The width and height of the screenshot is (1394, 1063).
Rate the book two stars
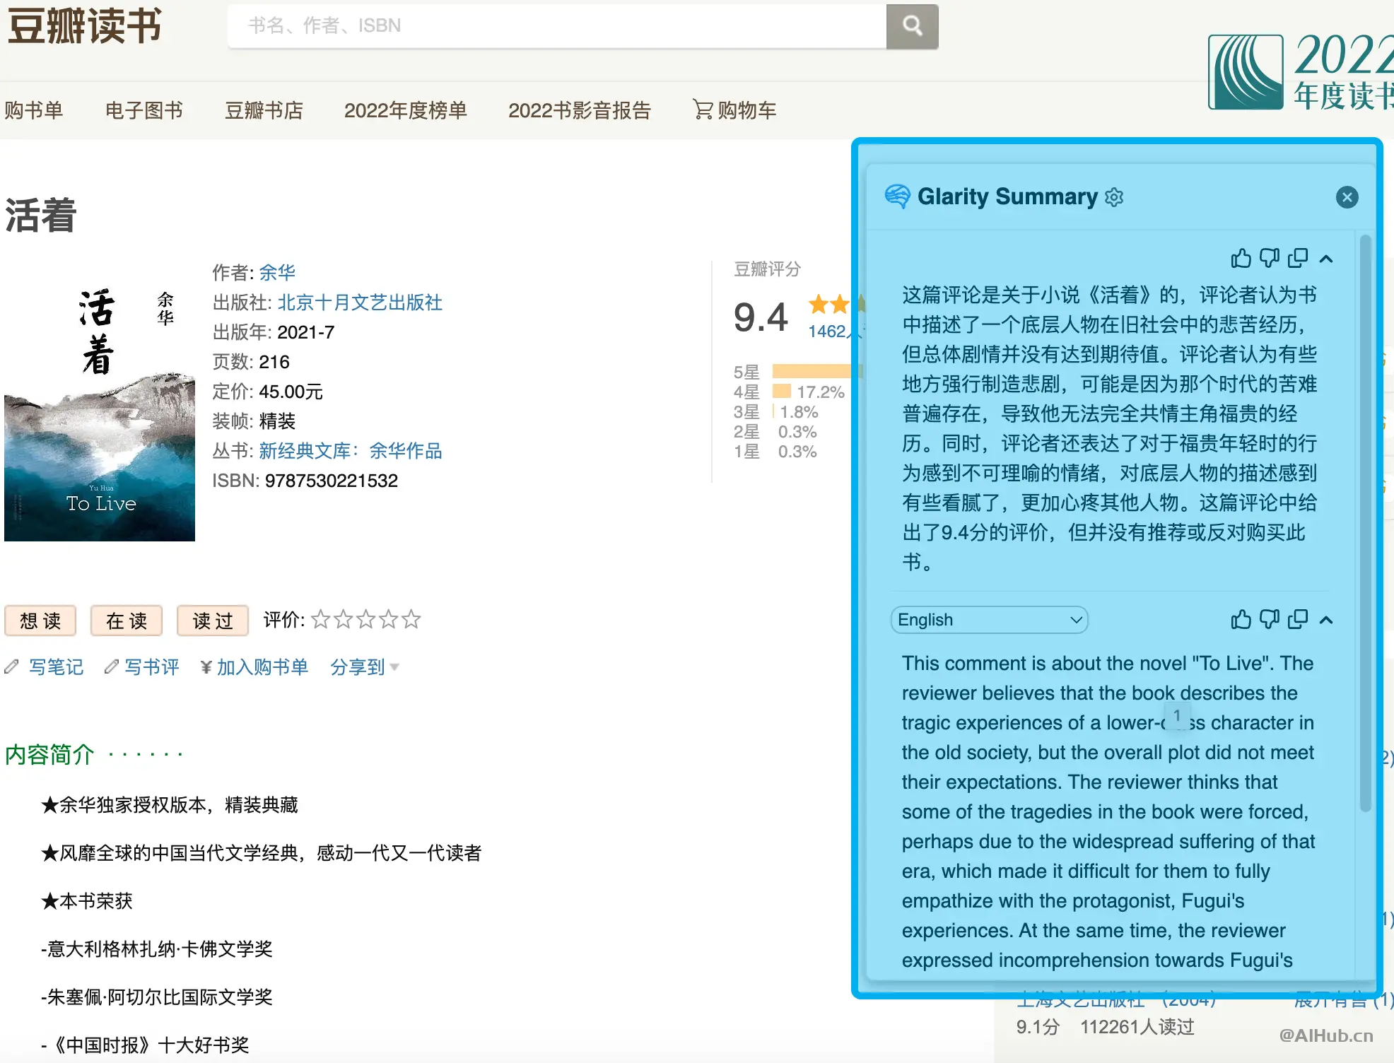(344, 620)
